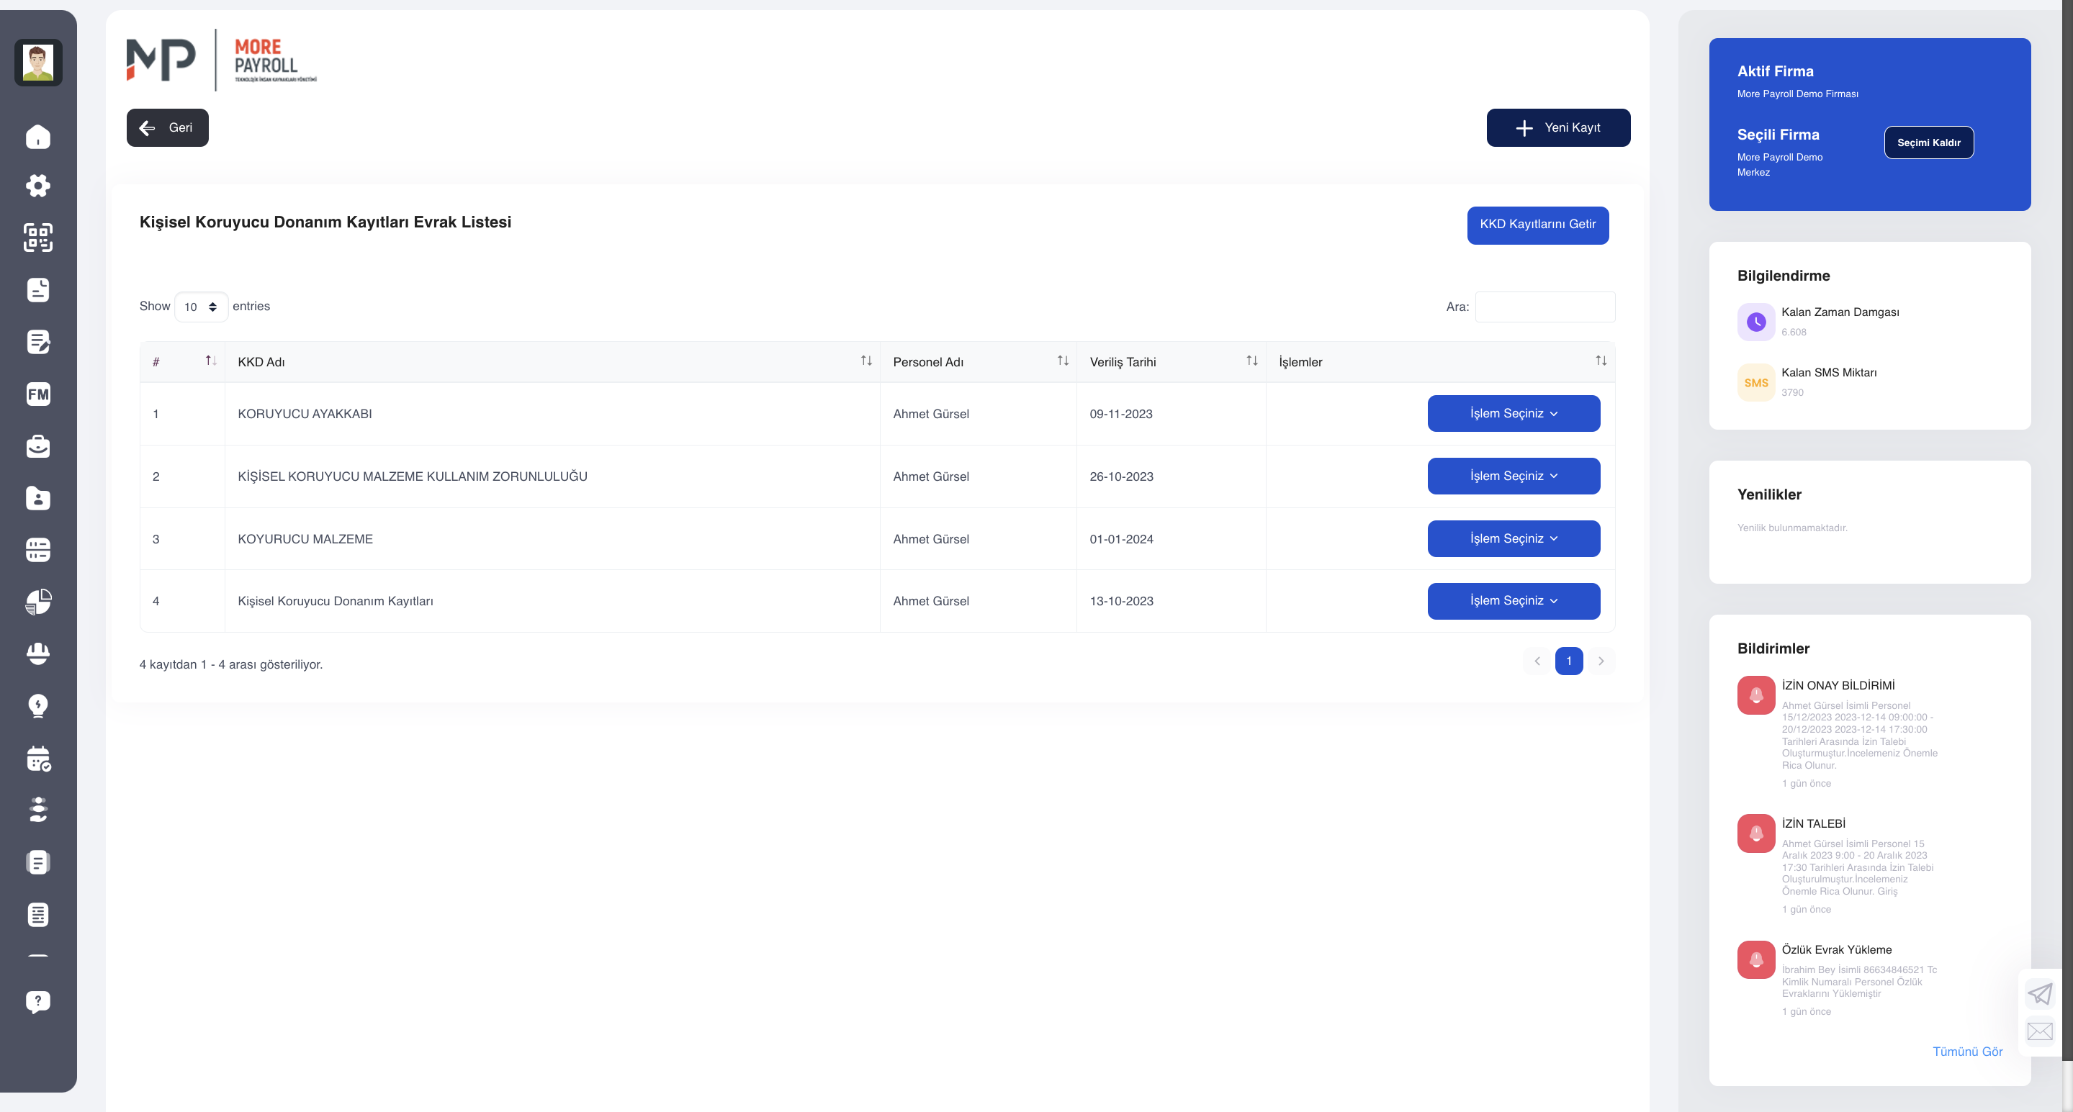The height and width of the screenshot is (1112, 2073).
Task: Expand İşlem Seçiniz for KOYURUCU MALZEME row
Action: pos(1513,539)
